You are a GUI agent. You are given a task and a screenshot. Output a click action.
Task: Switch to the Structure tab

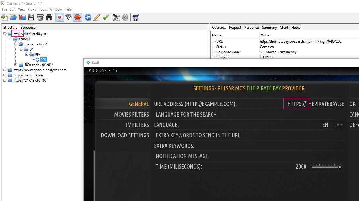[10, 28]
